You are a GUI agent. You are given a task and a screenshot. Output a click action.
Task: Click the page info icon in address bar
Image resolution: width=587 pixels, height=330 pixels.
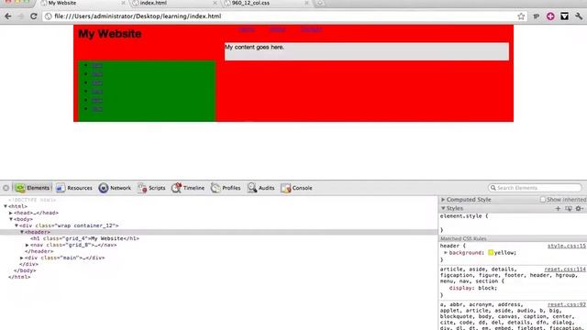pos(49,16)
